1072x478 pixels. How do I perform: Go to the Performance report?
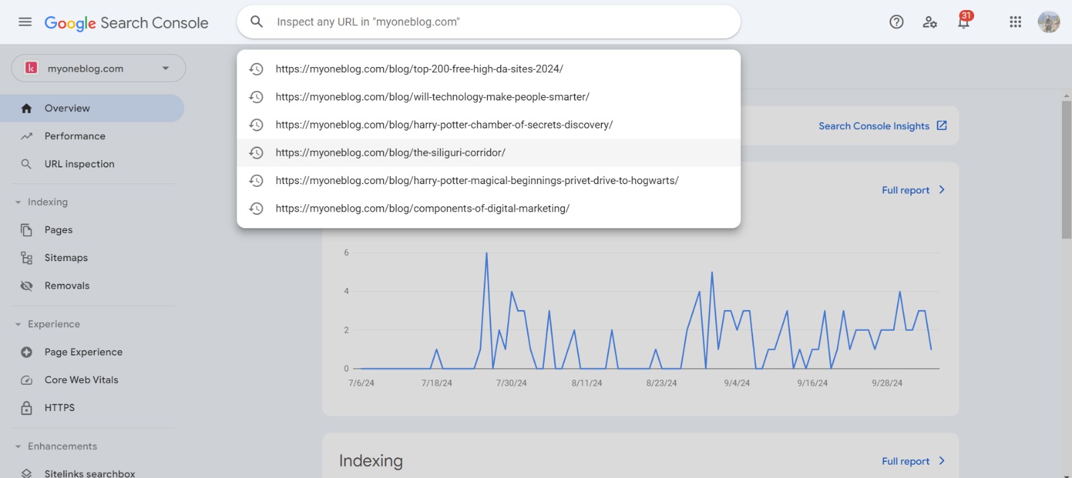point(75,137)
